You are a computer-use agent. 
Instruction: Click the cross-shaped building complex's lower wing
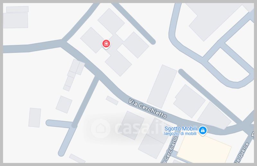[x=118, y=63]
